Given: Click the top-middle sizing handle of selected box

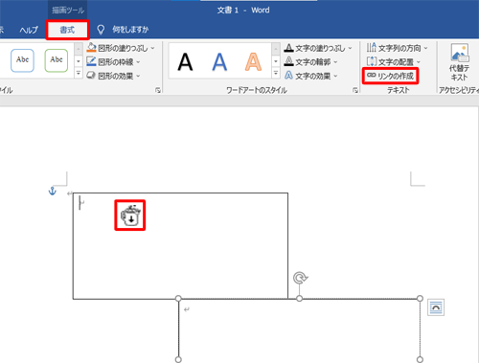Looking at the screenshot, I should click(299, 299).
